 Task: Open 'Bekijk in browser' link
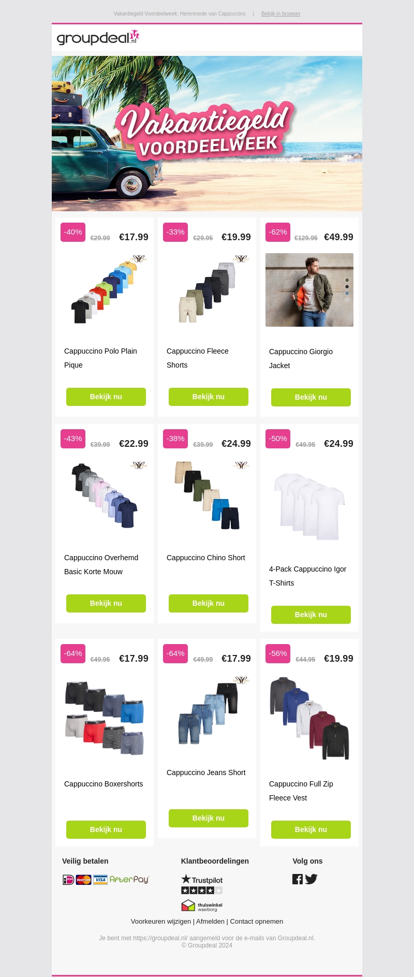coord(280,14)
